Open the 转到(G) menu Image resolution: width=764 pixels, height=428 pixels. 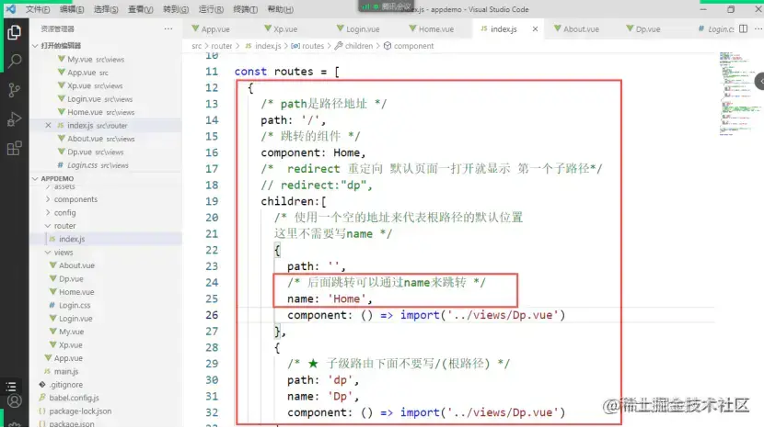click(176, 9)
